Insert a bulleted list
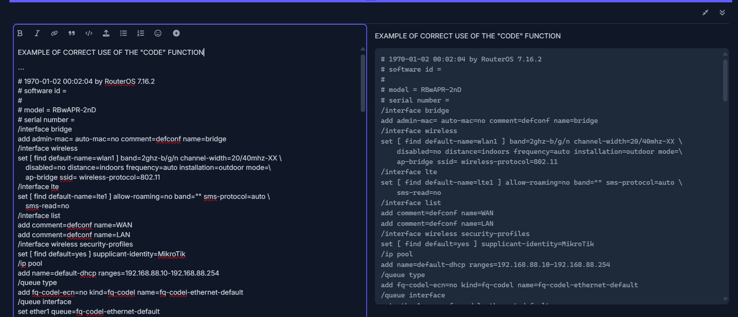This screenshot has width=738, height=317. [x=124, y=33]
